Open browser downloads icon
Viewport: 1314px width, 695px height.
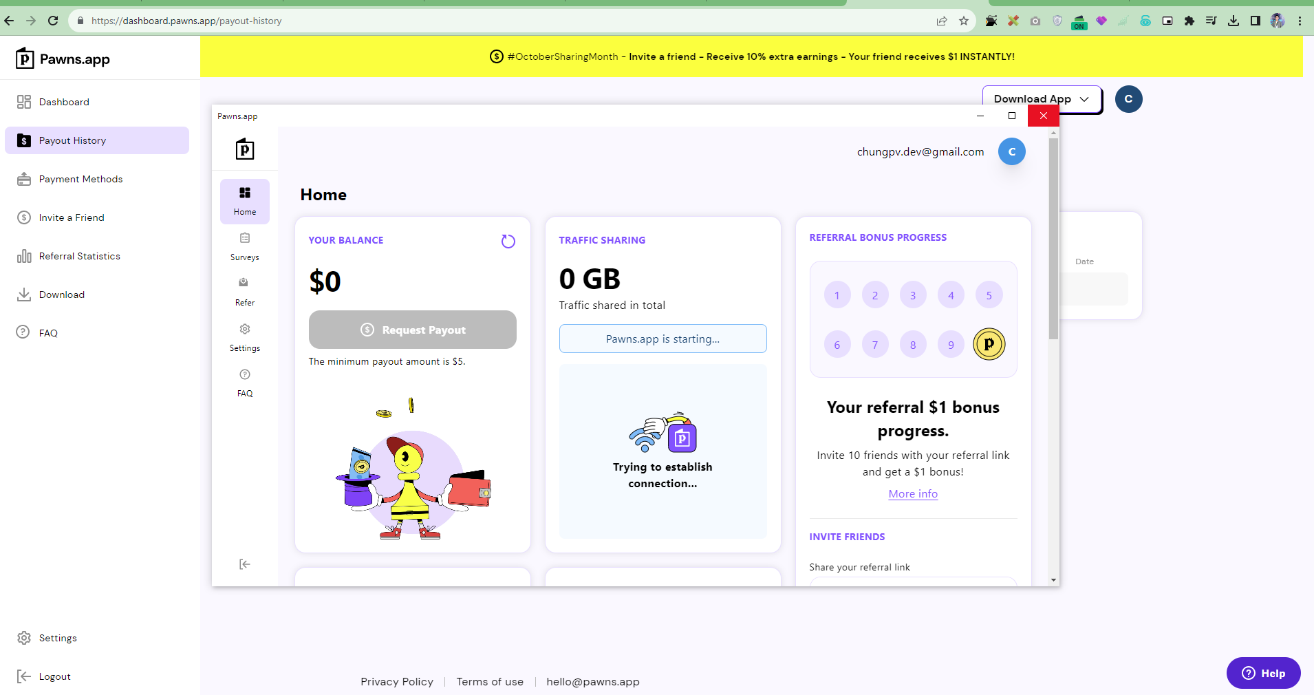(x=1234, y=21)
